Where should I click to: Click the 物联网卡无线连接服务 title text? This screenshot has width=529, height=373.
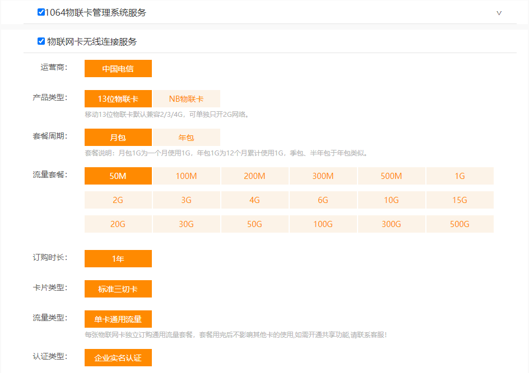tap(92, 42)
